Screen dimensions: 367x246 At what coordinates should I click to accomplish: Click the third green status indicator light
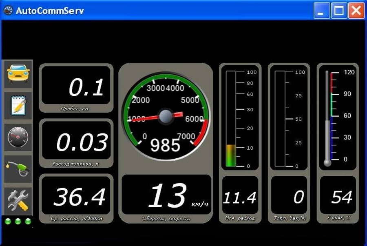click(x=28, y=222)
